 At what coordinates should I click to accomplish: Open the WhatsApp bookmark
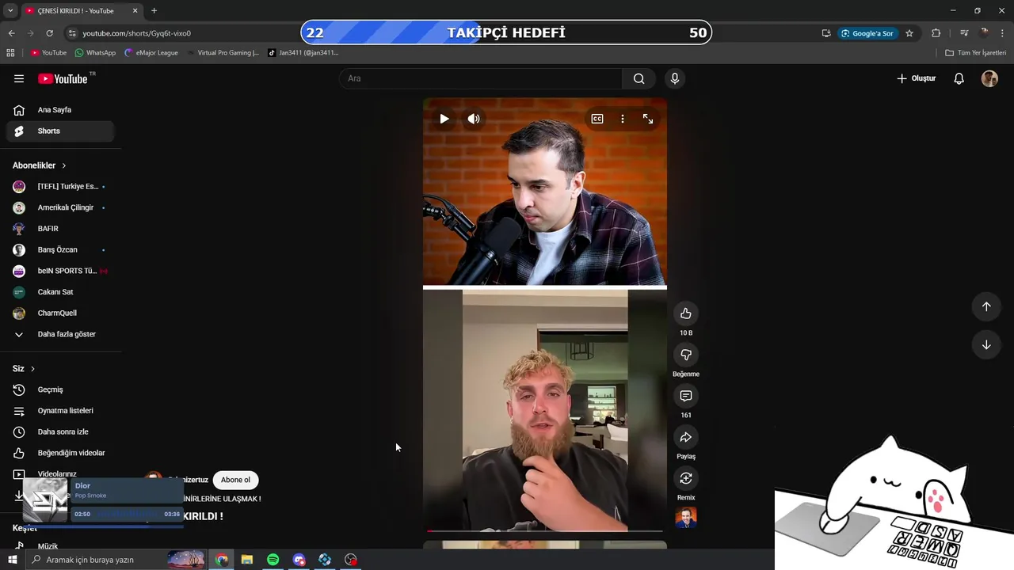[x=95, y=53]
